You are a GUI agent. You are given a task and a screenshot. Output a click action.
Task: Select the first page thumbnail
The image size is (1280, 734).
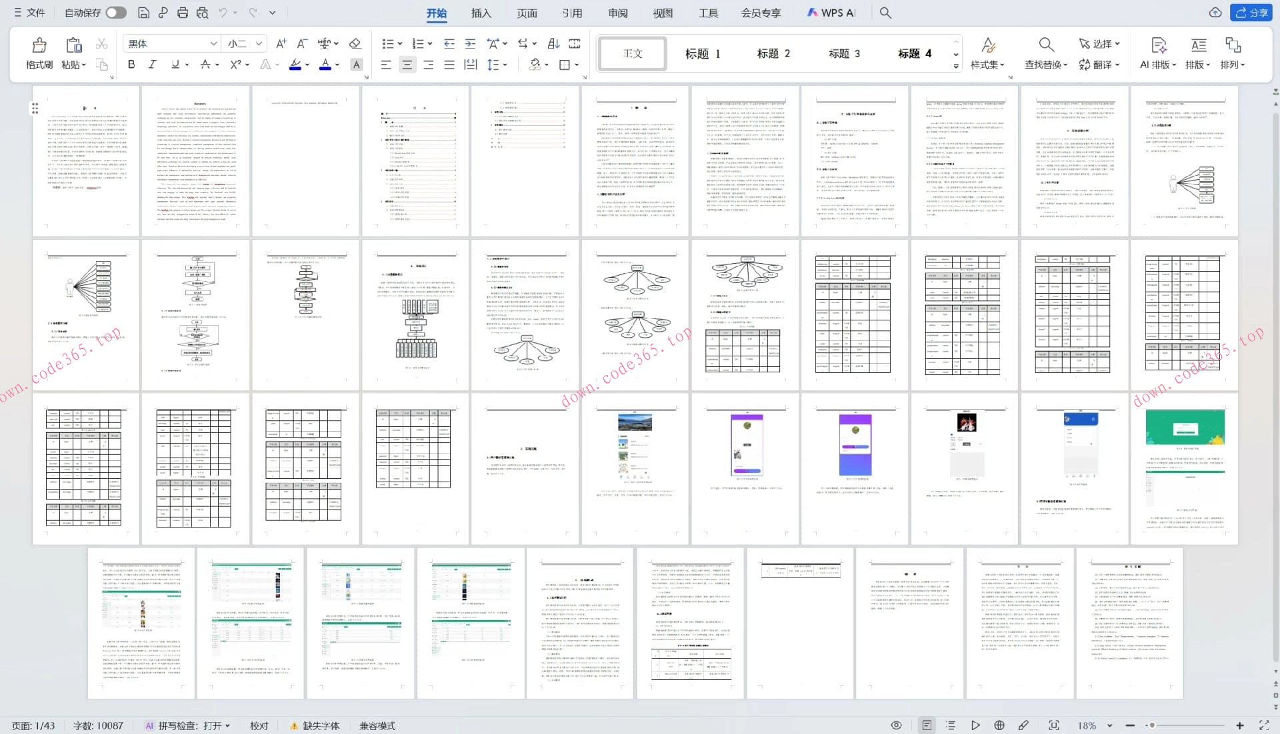click(86, 161)
